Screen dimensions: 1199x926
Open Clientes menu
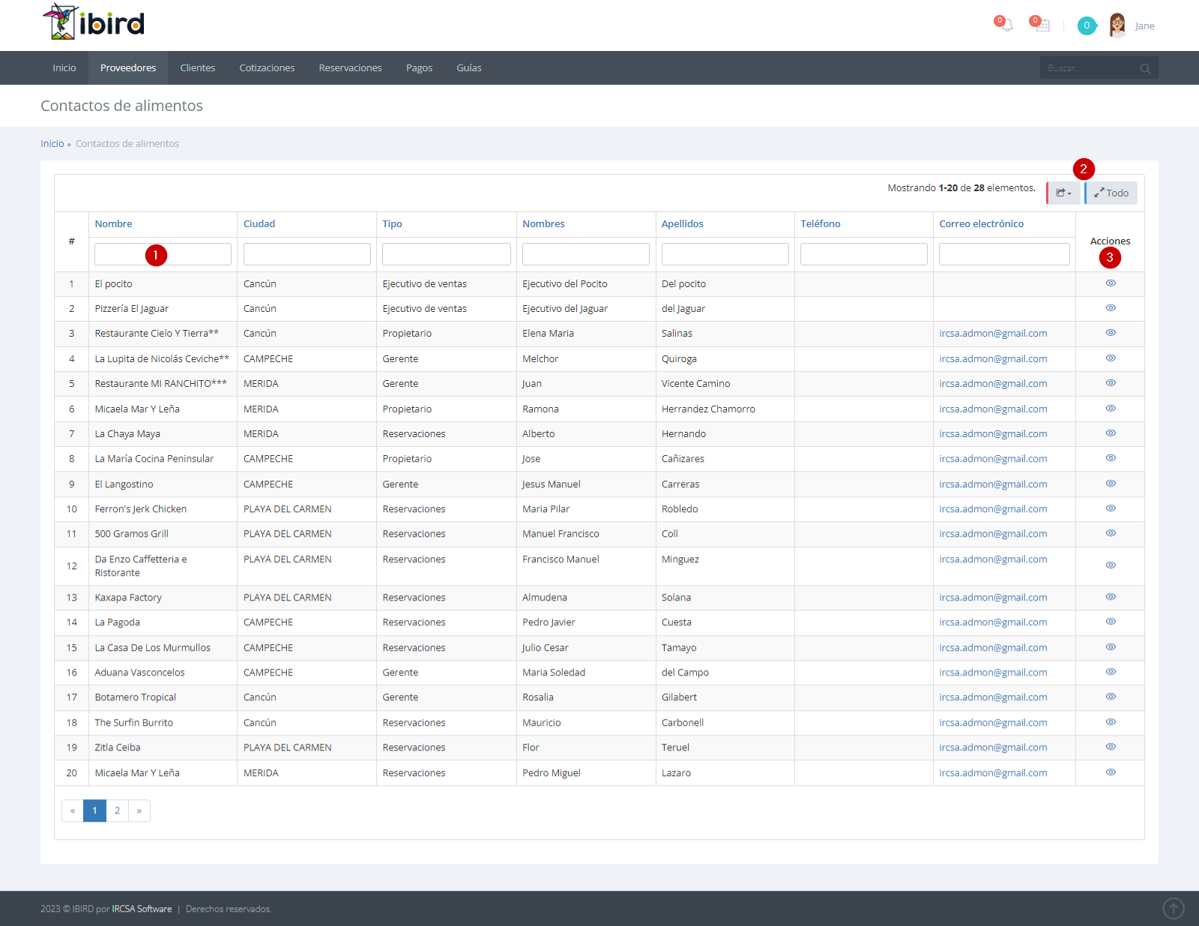click(x=198, y=67)
